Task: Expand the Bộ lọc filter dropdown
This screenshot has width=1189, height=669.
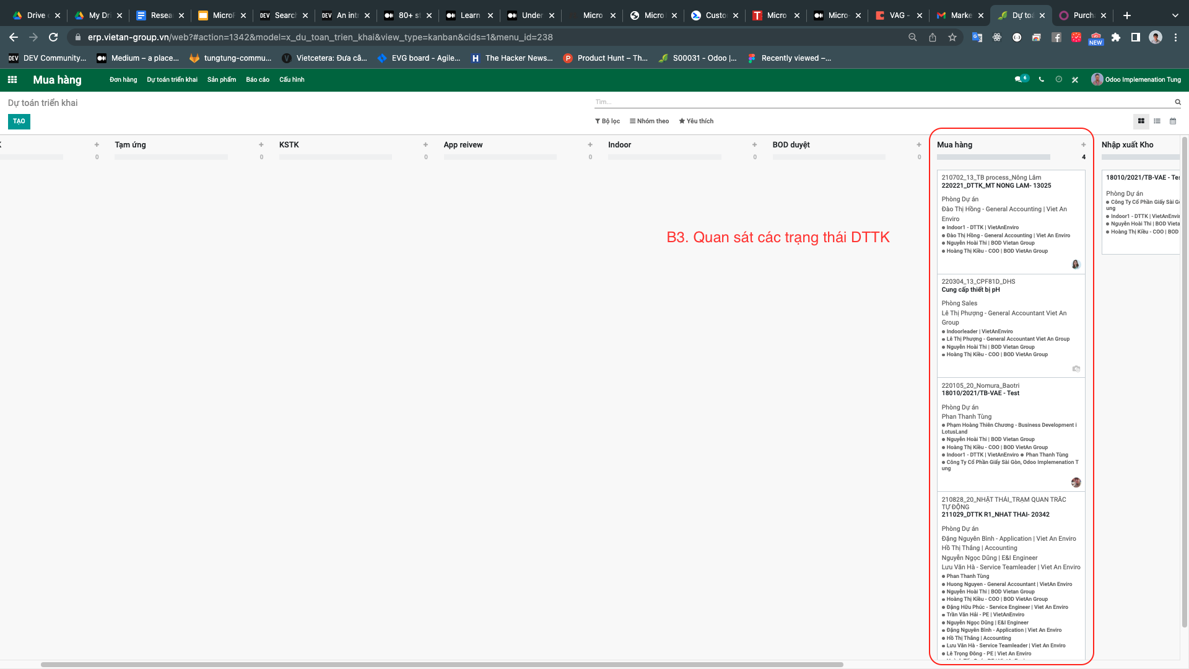Action: 608,121
